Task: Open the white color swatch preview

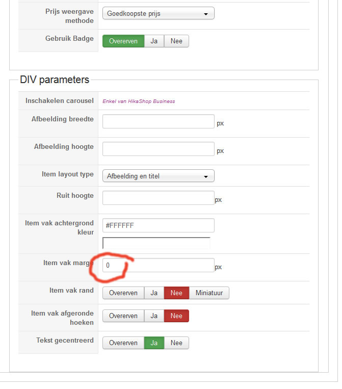Action: click(156, 243)
